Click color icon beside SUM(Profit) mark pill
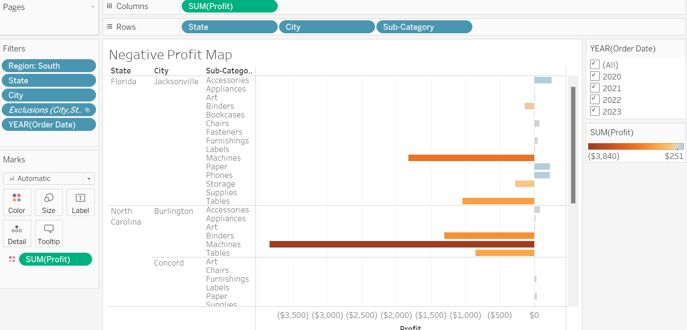The image size is (687, 330). [12, 259]
